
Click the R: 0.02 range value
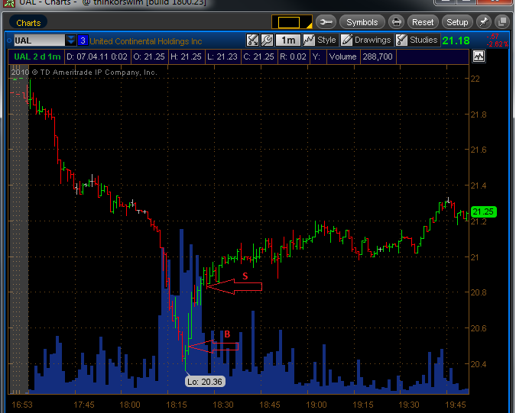tap(294, 56)
